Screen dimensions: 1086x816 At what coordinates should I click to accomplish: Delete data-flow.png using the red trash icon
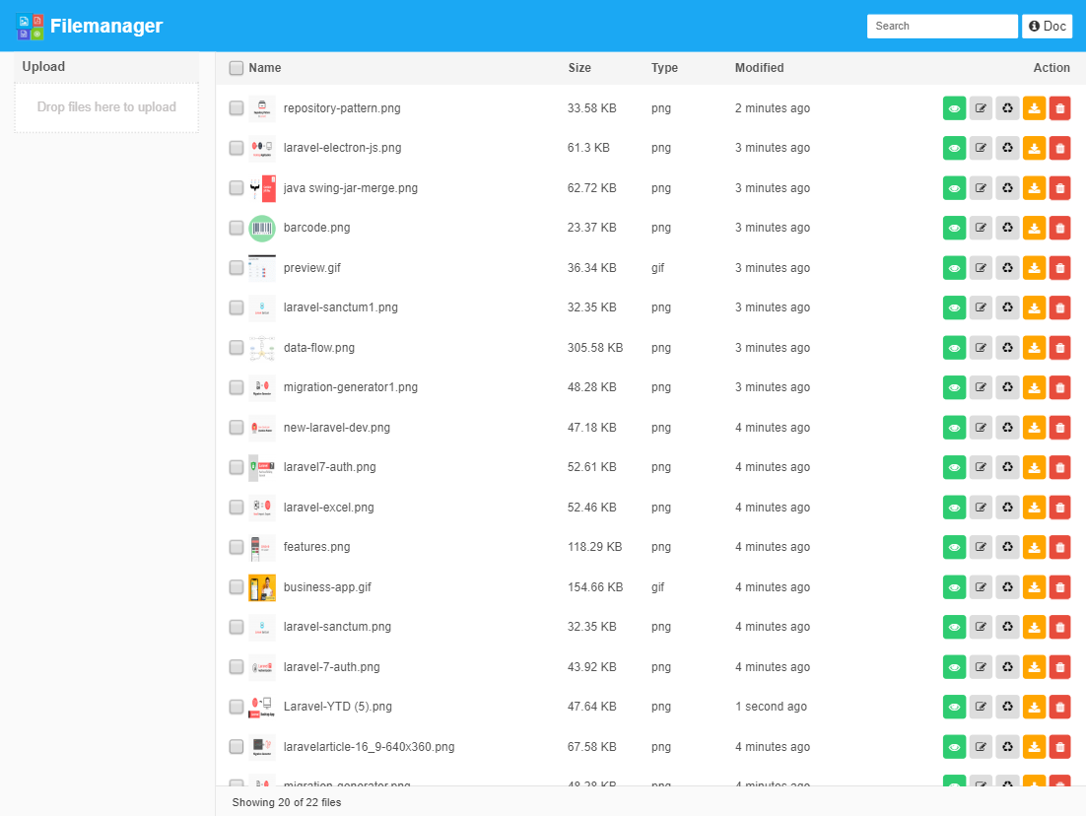click(1059, 348)
